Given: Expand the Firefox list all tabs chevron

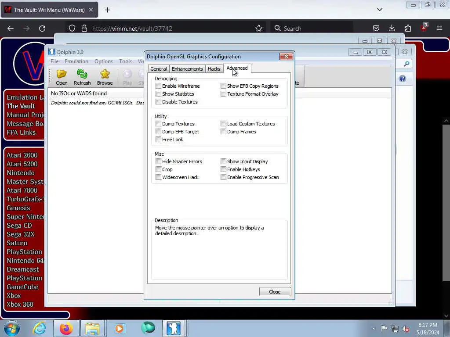Looking at the screenshot, I should pos(379,10).
